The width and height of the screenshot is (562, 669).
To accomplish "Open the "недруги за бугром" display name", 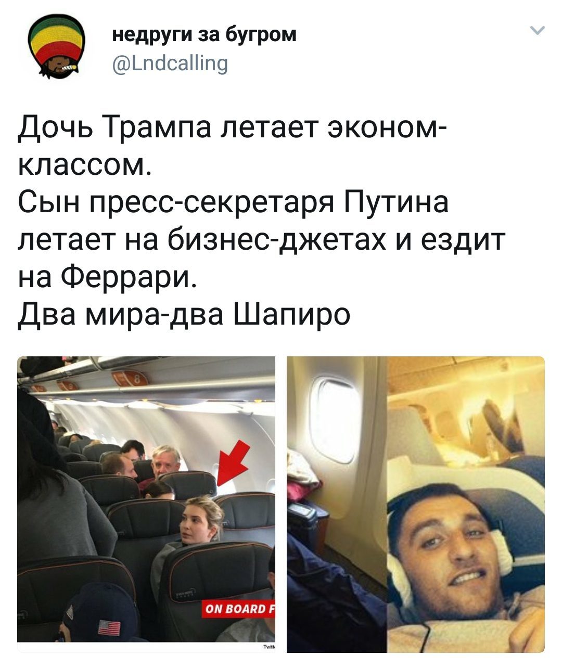I will [x=205, y=34].
